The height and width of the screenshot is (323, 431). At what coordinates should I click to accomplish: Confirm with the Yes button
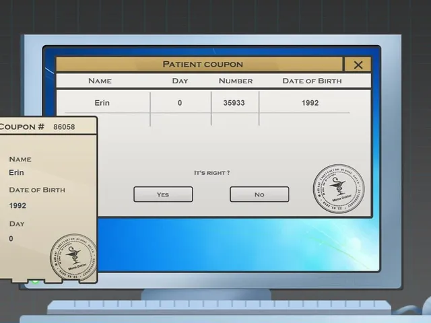click(163, 194)
